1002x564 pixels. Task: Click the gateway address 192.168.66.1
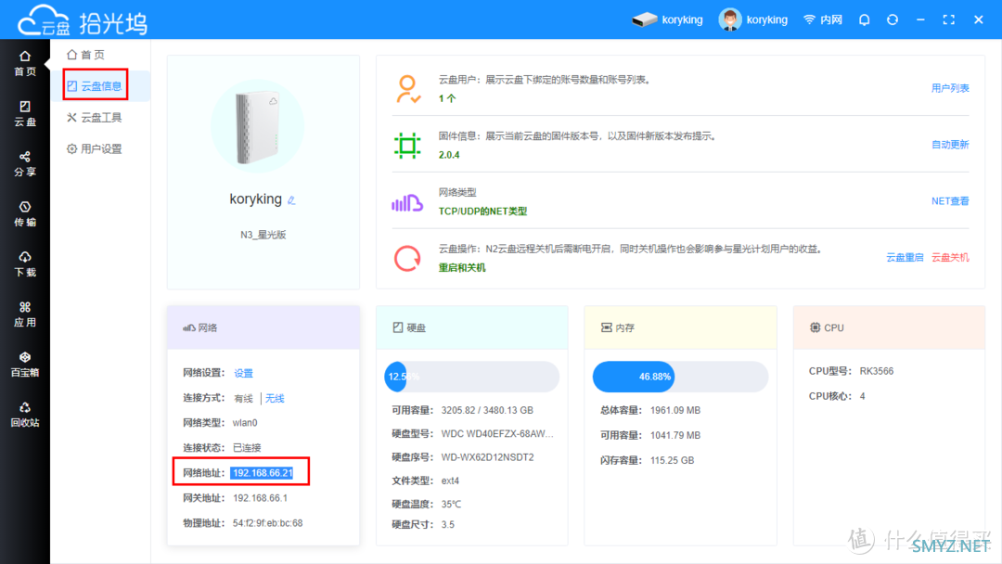coord(260,498)
